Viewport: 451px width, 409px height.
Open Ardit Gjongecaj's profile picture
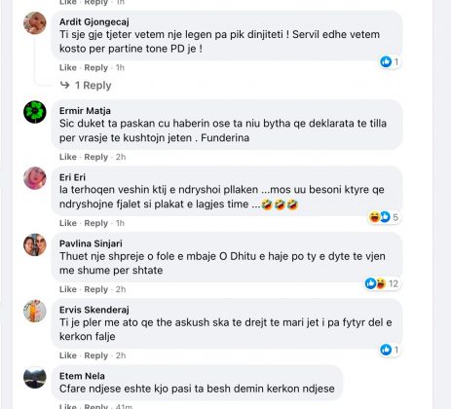coord(35,23)
